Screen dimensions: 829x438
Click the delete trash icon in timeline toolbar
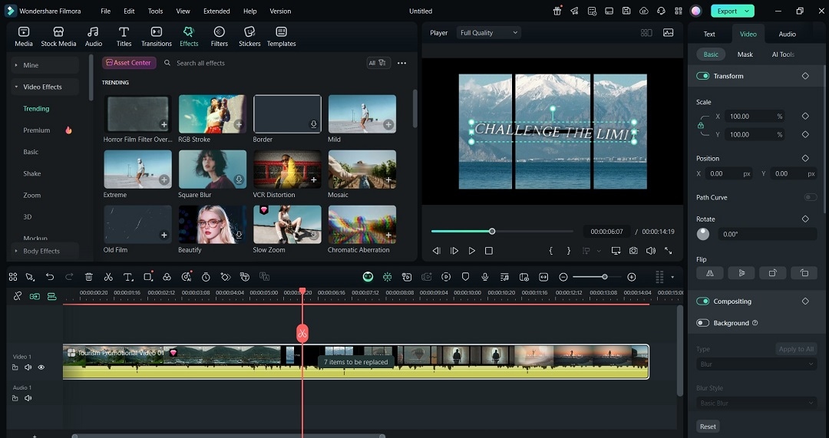click(x=89, y=277)
